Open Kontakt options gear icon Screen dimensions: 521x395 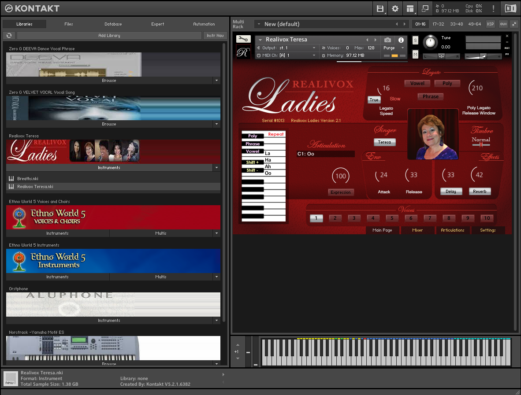tap(395, 9)
